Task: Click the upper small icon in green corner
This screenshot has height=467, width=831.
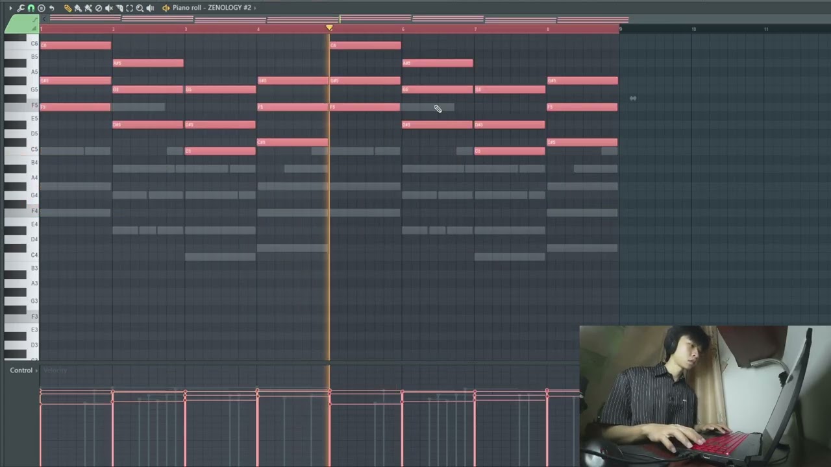Action: point(35,19)
